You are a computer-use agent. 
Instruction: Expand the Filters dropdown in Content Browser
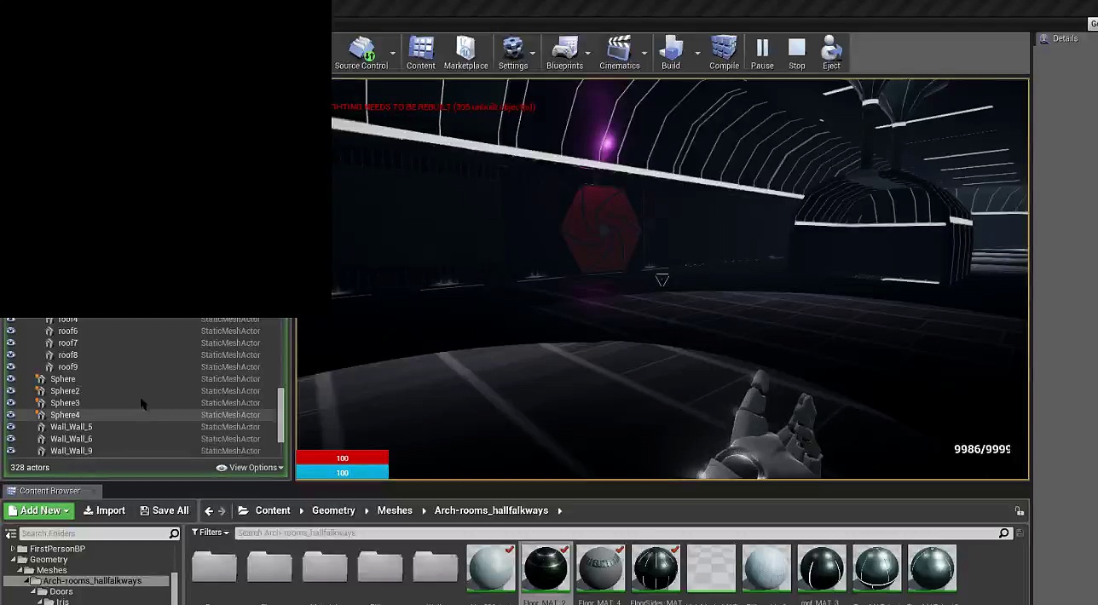[x=211, y=533]
